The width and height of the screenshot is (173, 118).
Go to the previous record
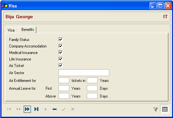point(18,109)
